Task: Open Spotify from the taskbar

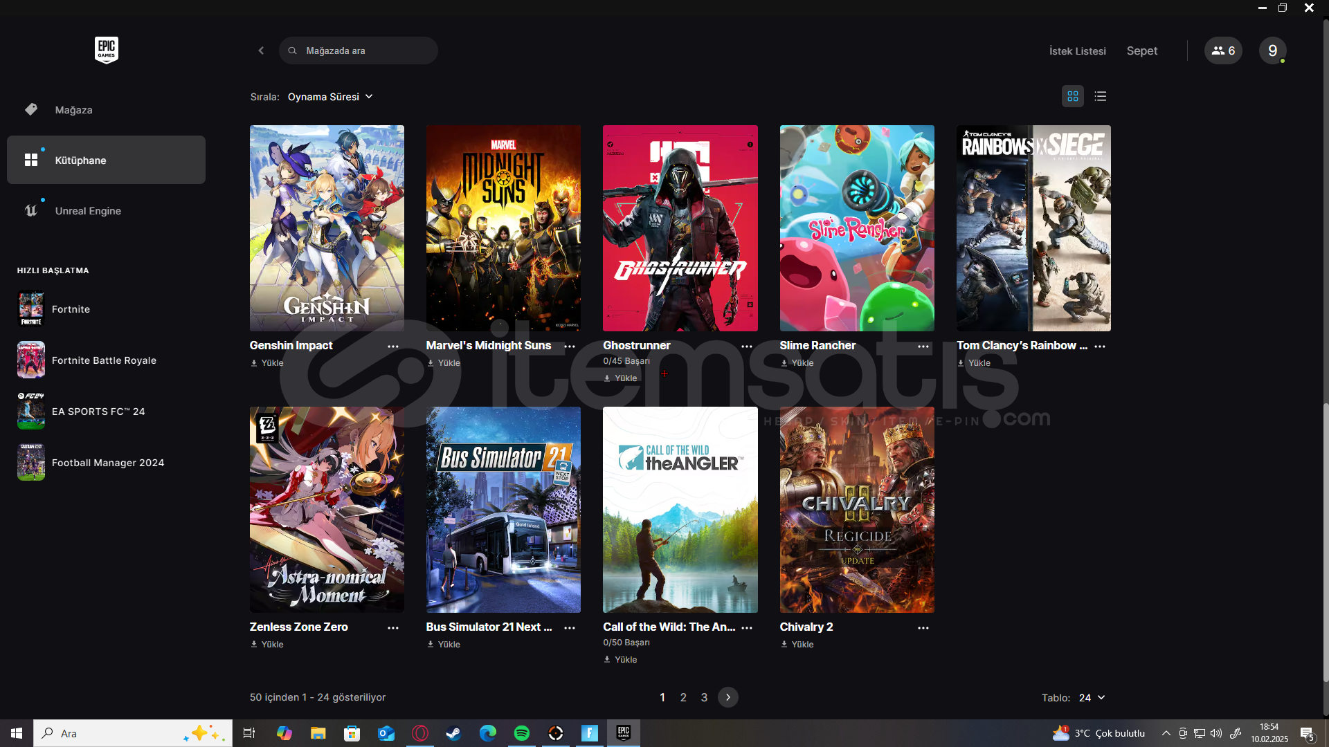Action: [x=522, y=733]
